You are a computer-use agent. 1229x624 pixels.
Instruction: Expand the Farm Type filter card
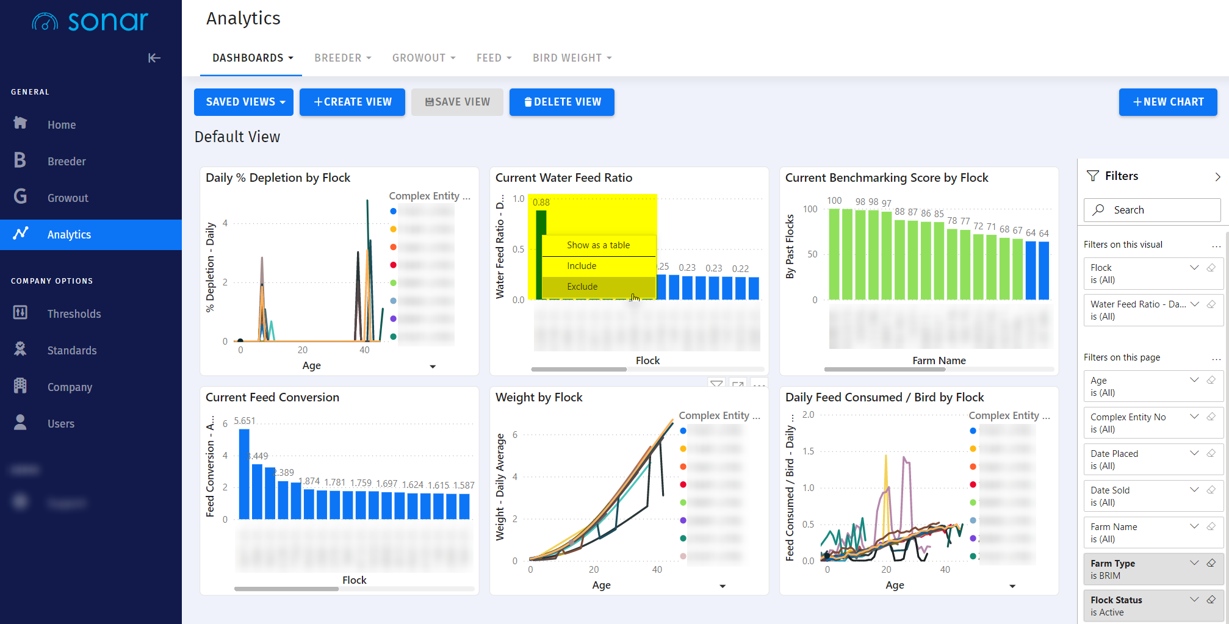(x=1194, y=563)
